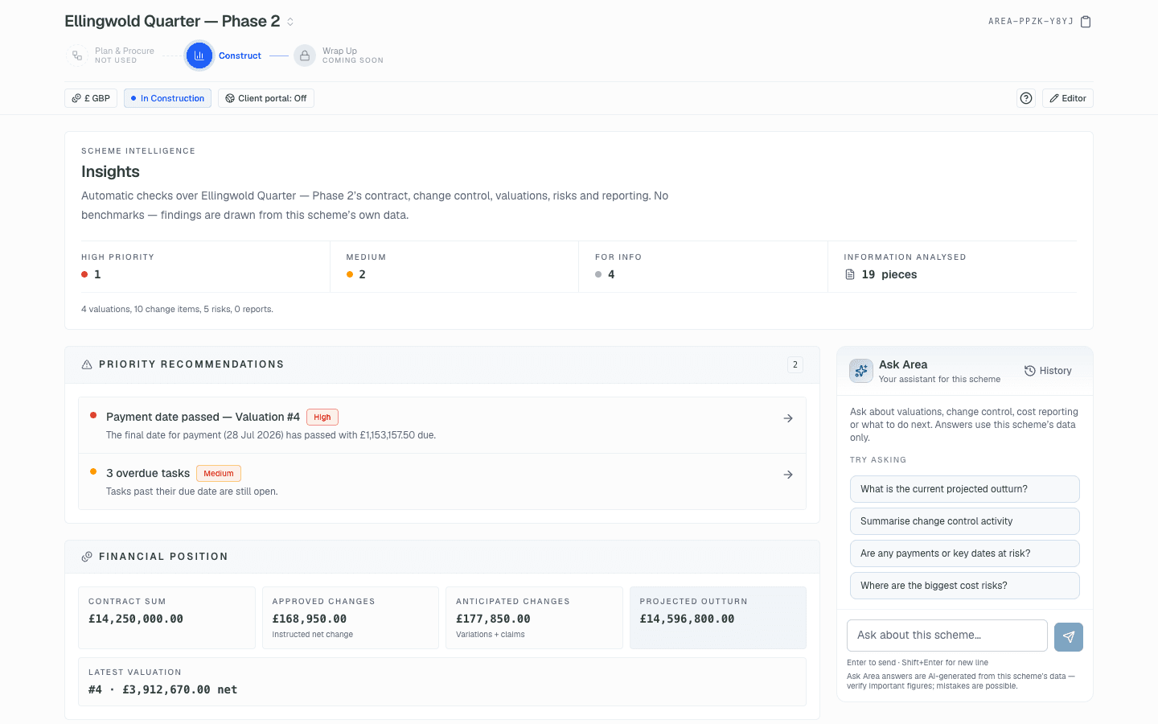Click the High priority tag

coord(322,417)
